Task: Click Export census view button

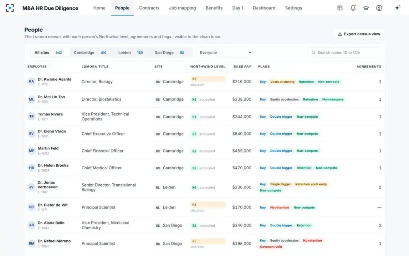Action: [x=359, y=34]
